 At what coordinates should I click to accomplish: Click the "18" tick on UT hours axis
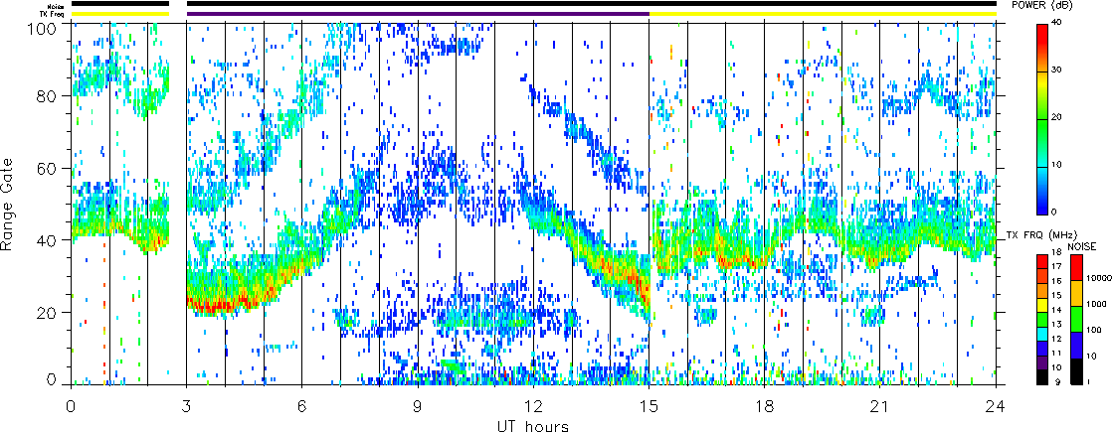coord(765,406)
